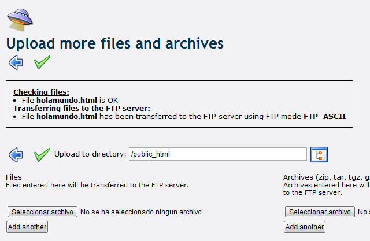The height and width of the screenshot is (241, 370).
Task: Click the top green checkmark icon
Action: point(42,62)
